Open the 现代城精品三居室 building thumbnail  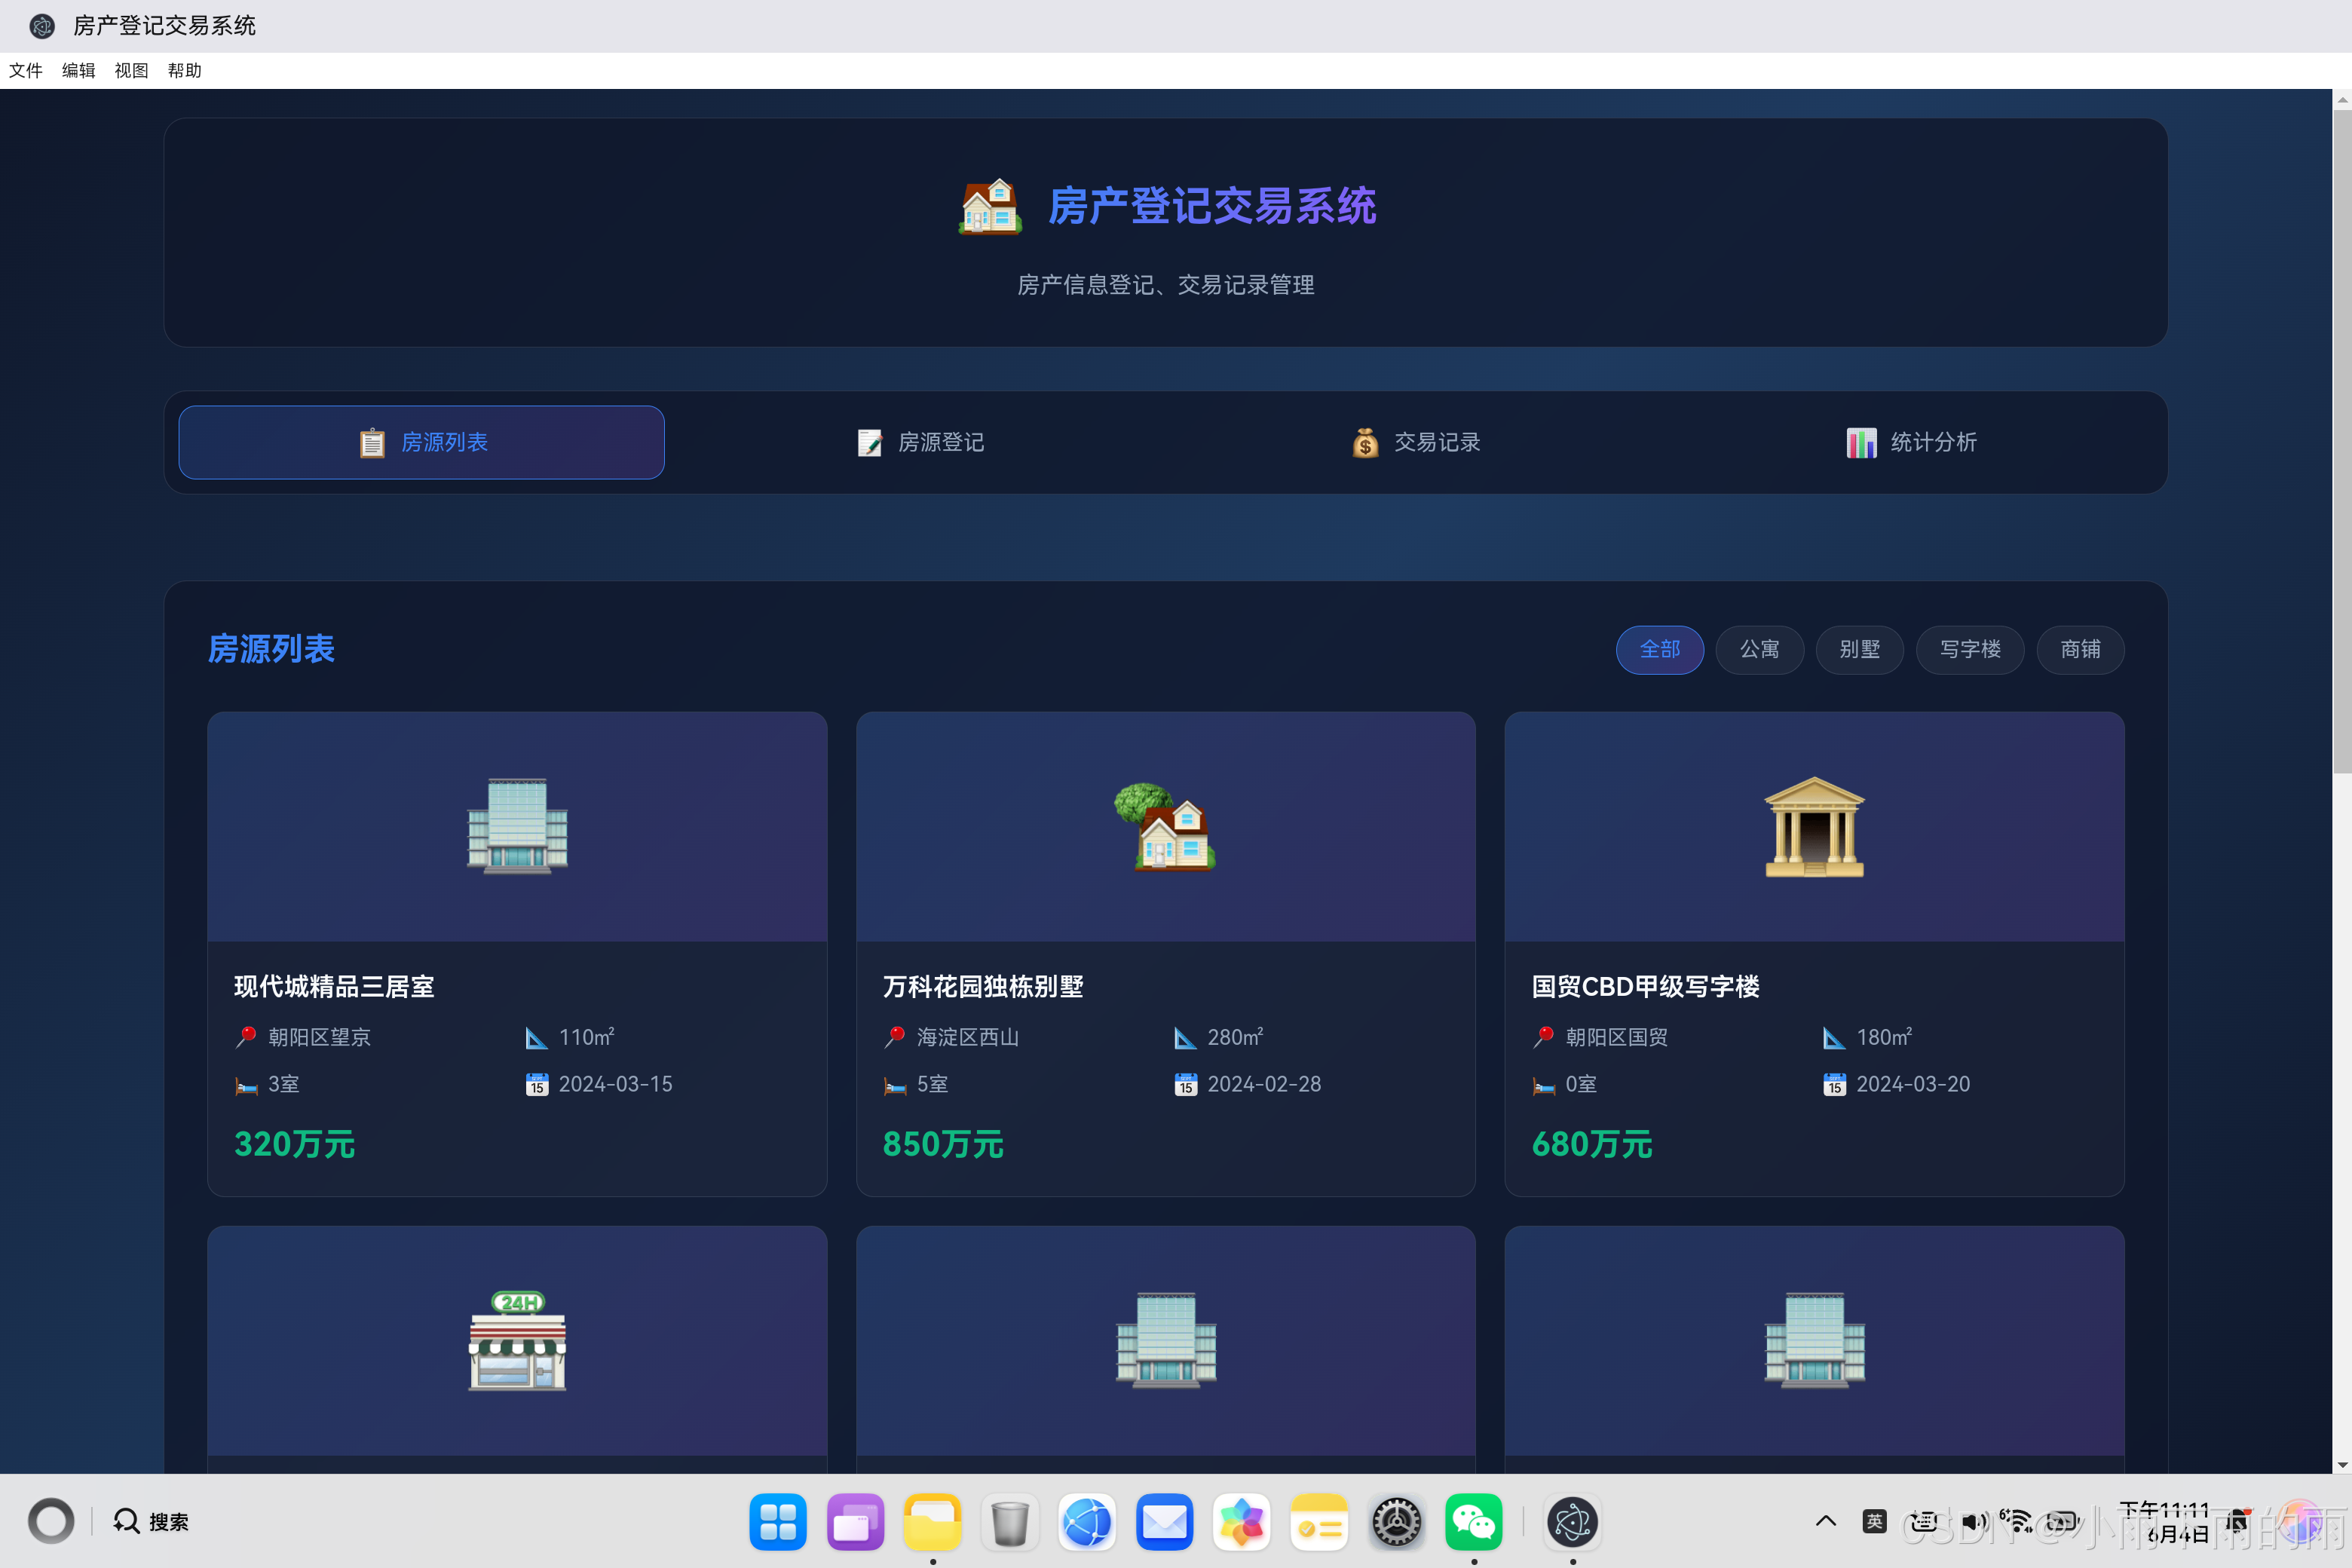click(517, 826)
